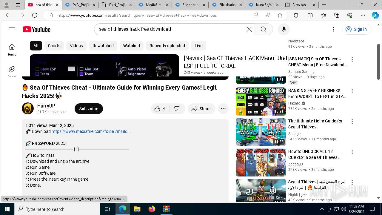Viewport: 382px width, 215px height.
Task: Select the Recently uploaded filter chip
Action: point(167,46)
